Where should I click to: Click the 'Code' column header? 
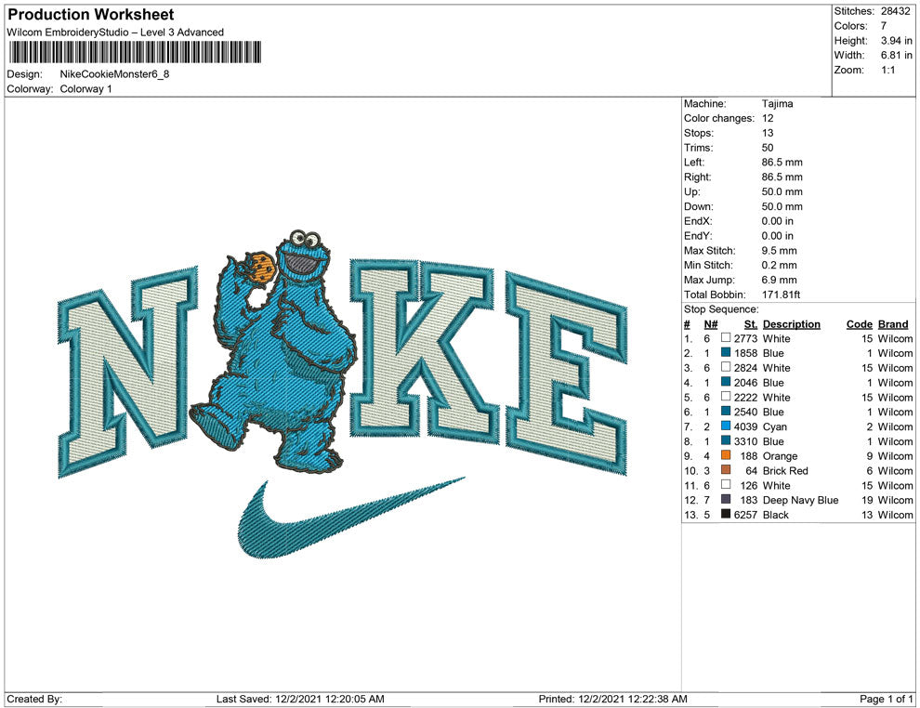coord(860,324)
